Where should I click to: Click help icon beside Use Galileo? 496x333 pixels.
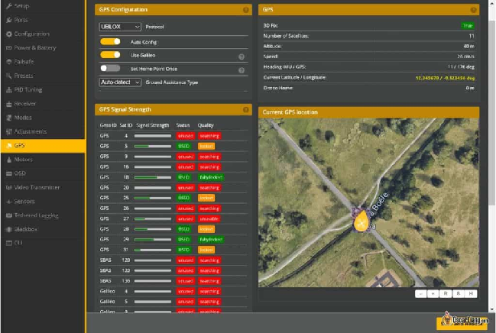242,57
